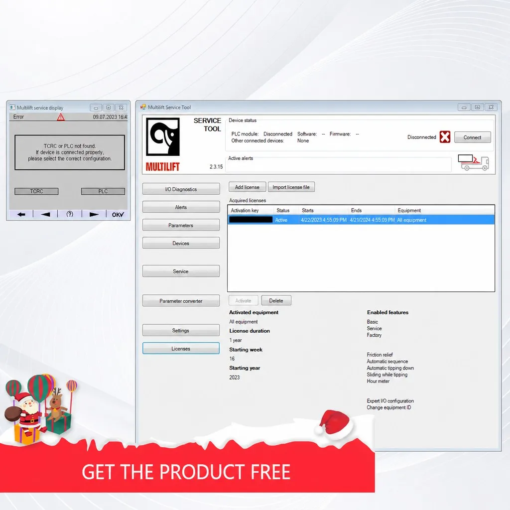Click the 'Change equipment ID' text
510x510 pixels.
click(388, 407)
